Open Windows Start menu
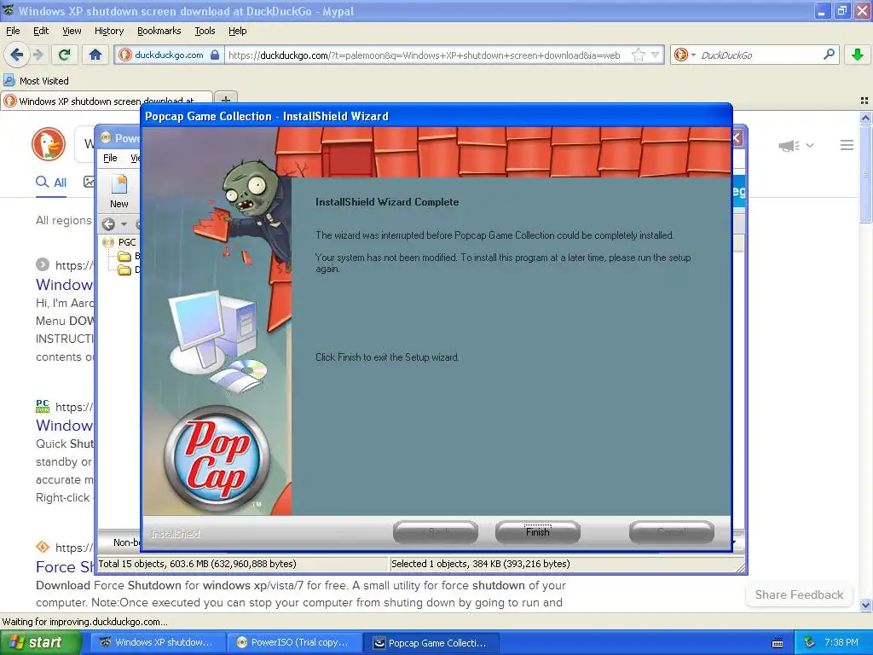The height and width of the screenshot is (655, 873). coord(40,642)
